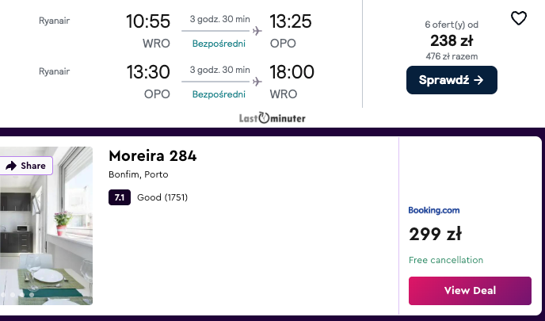Click the Lastminuter logo
Screen dimensions: 545x321
[x=272, y=118]
